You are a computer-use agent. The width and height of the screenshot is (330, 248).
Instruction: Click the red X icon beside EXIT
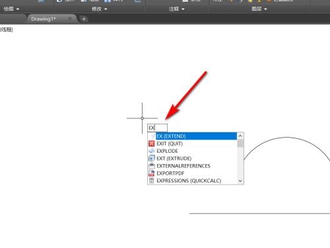152,144
